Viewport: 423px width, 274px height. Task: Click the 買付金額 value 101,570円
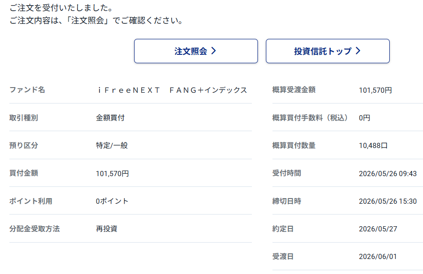tap(112, 173)
